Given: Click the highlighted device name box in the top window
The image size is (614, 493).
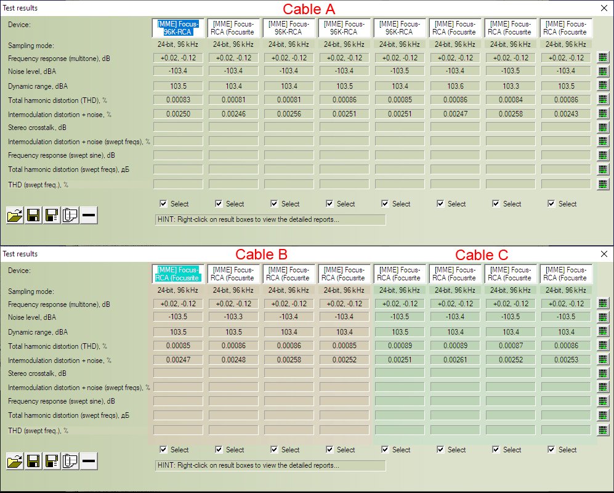Looking at the screenshot, I should point(178,28).
